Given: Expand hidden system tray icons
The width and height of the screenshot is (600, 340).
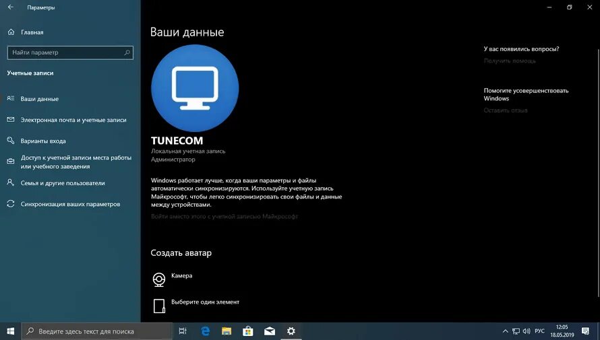Looking at the screenshot, I should coord(505,331).
